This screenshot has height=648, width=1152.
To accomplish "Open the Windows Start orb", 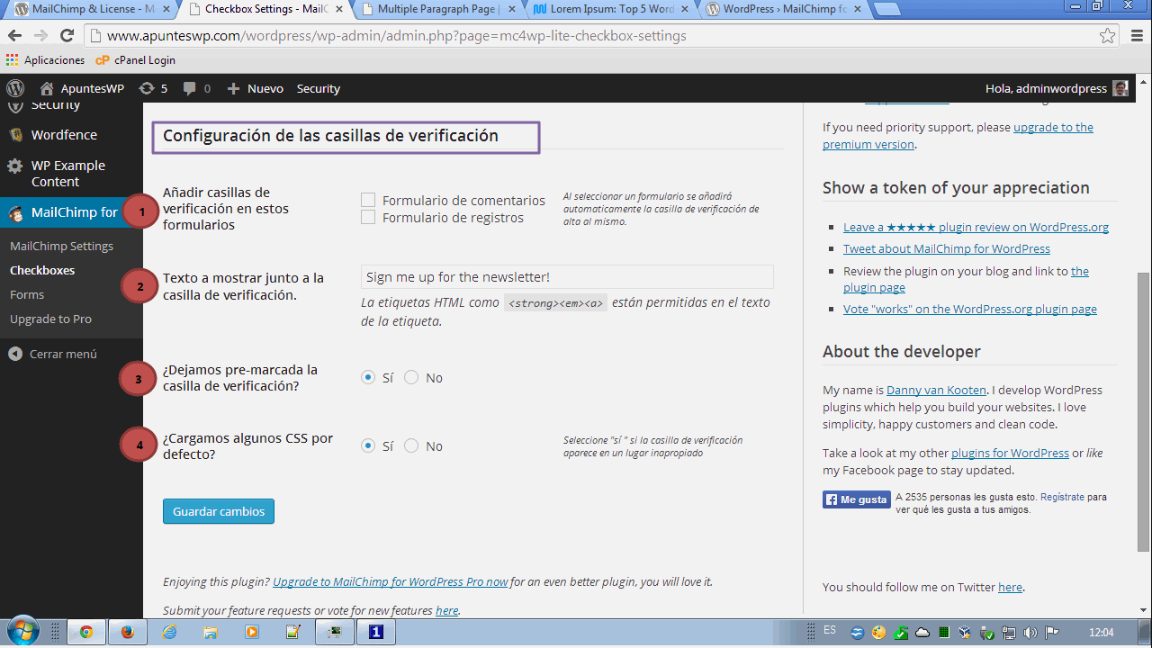I will 22,631.
